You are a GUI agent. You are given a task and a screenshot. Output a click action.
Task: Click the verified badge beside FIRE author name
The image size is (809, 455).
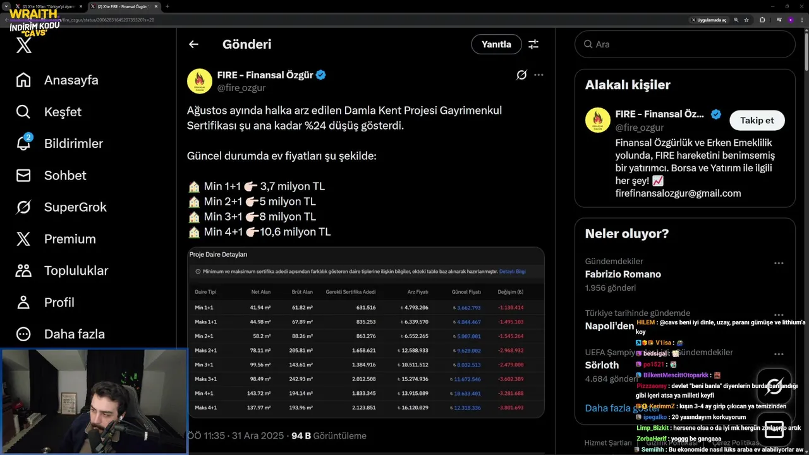pos(321,75)
